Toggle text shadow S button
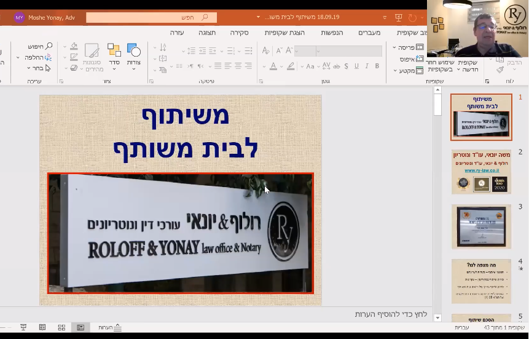This screenshot has height=339, width=529. coord(346,66)
